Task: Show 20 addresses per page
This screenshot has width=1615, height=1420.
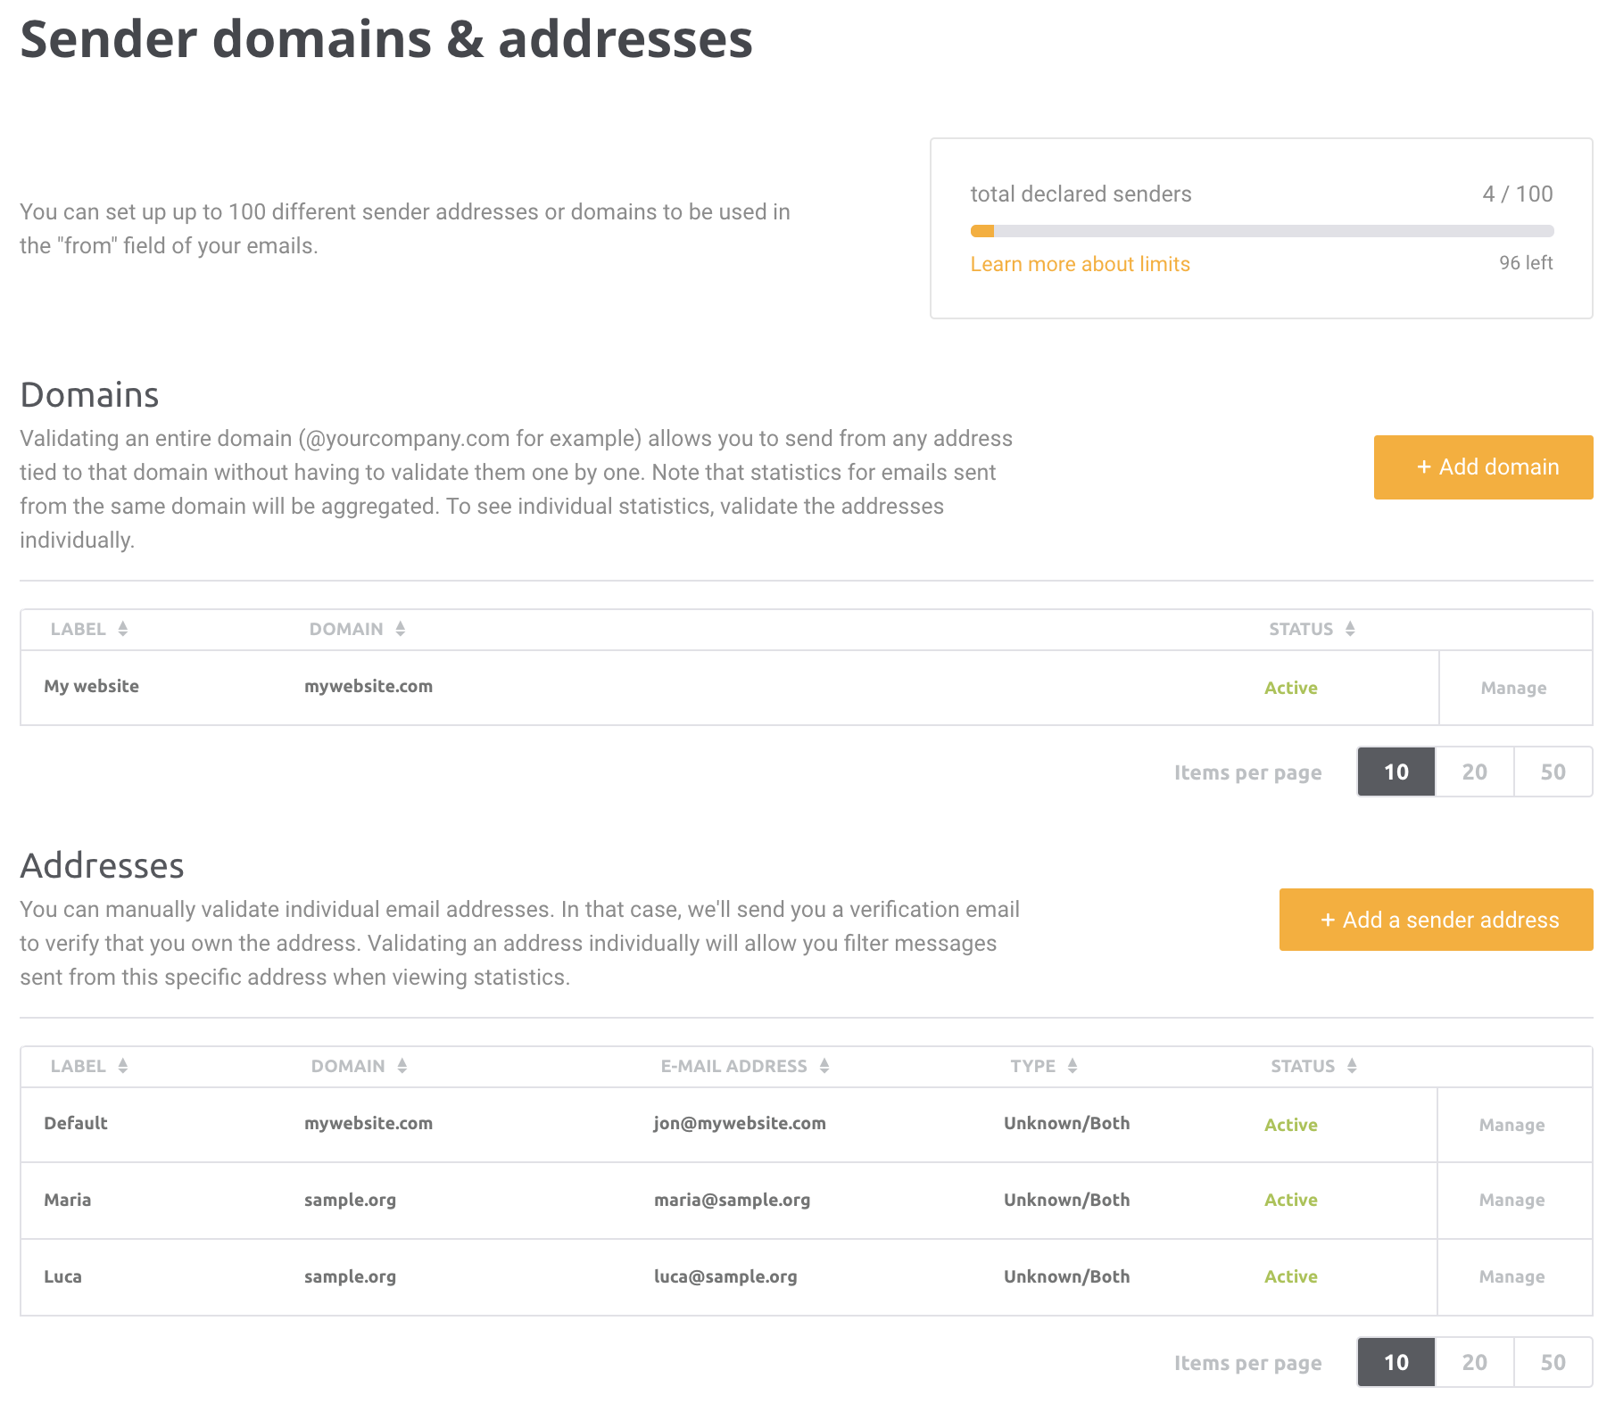Action: 1475,1362
